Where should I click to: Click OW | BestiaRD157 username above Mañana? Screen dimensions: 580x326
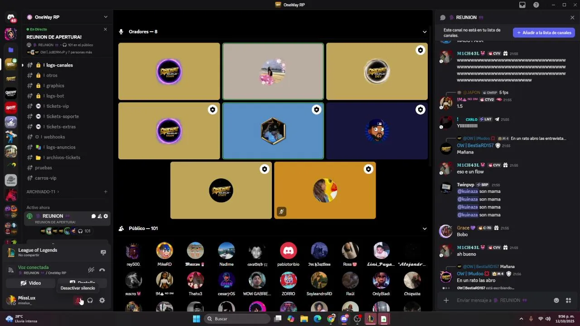[475, 146]
